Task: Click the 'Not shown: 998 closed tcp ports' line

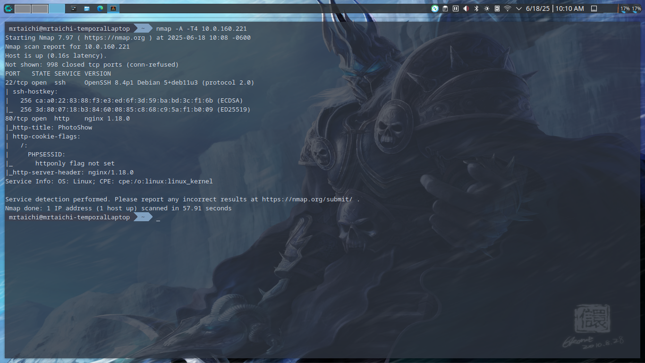Action: 92,65
